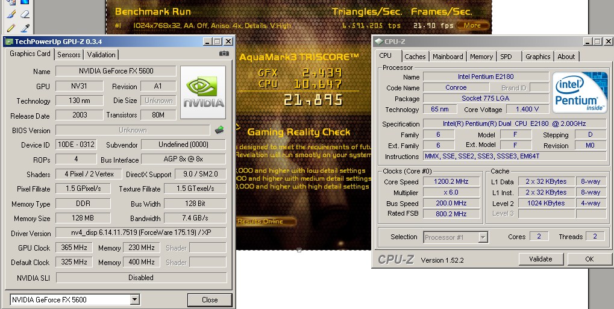Click the BIOS save chip icon

click(x=220, y=130)
